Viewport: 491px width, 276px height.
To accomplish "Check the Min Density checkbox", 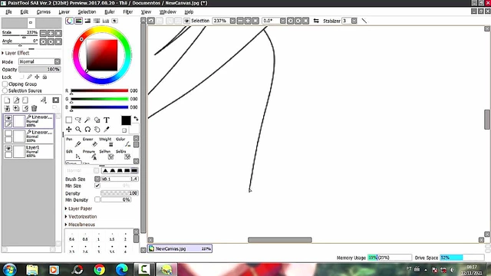I will pyautogui.click(x=97, y=199).
